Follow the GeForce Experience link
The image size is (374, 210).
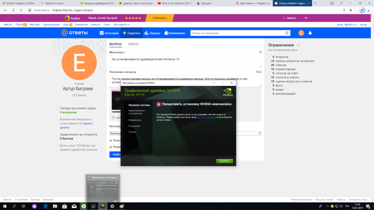[206, 117]
